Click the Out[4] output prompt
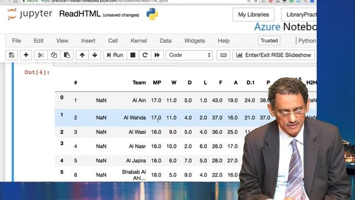 pos(37,72)
